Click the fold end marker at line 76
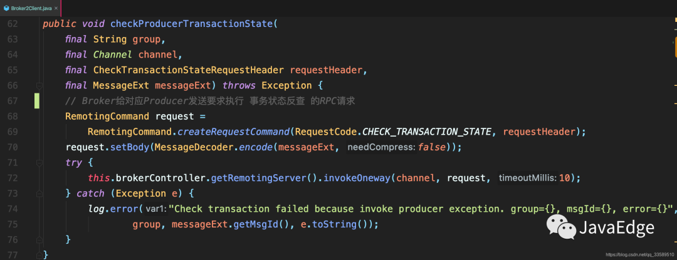 click(x=39, y=239)
